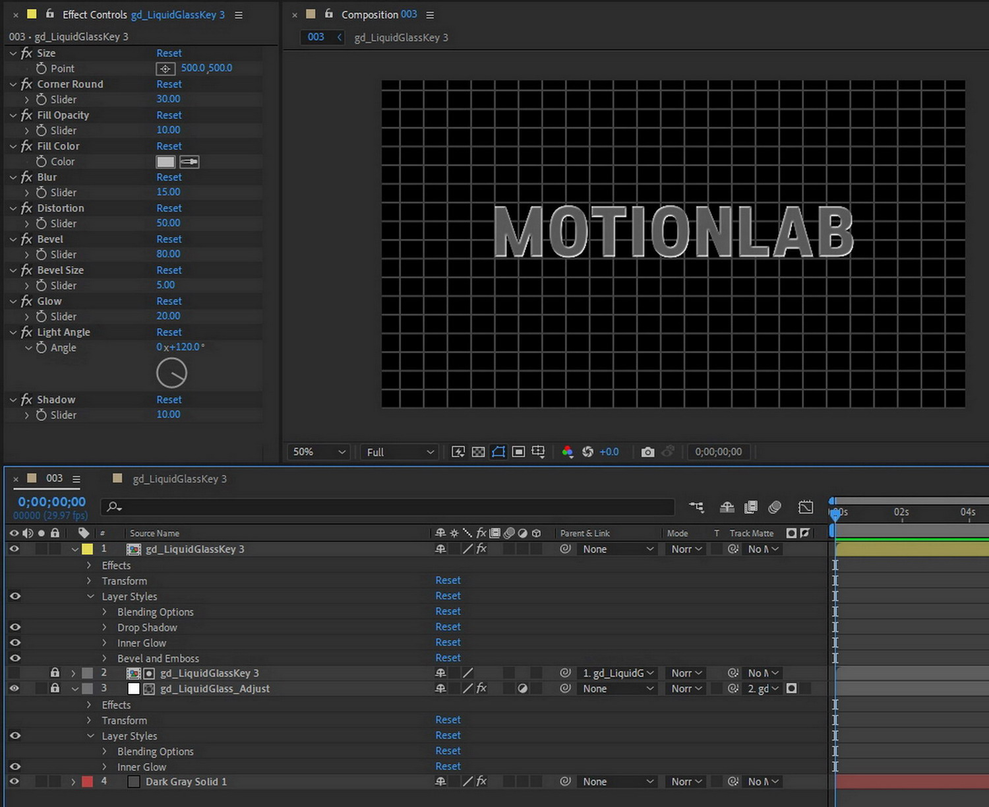Toggle fx enable for Distortion effect
This screenshot has height=807, width=989.
pos(26,208)
